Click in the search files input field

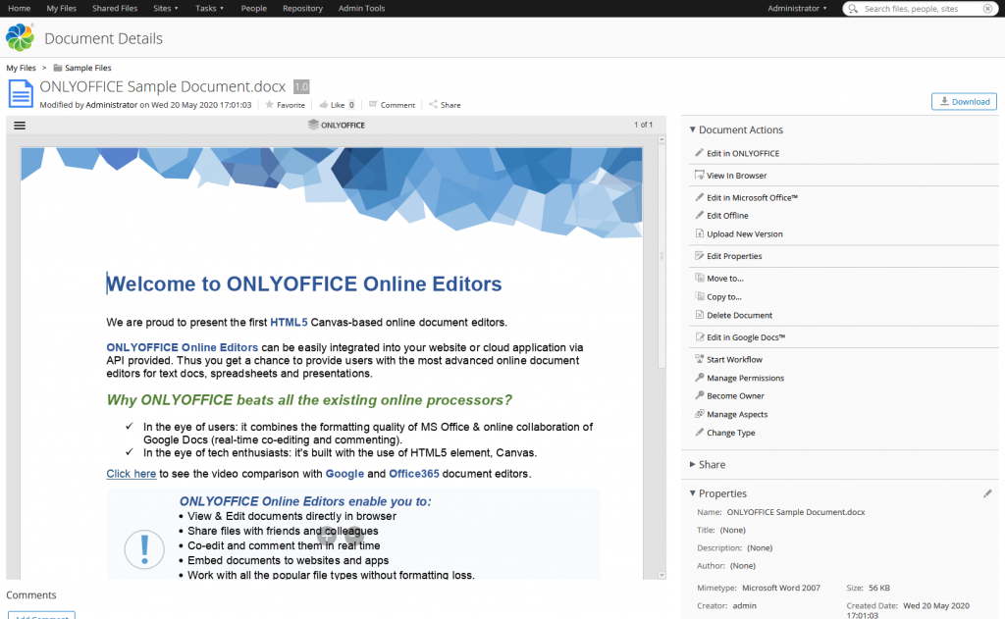coord(922,8)
